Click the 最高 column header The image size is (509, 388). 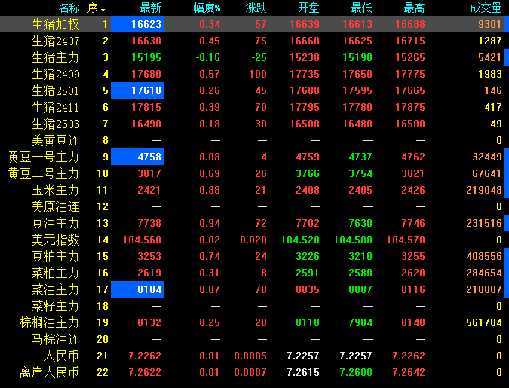414,8
